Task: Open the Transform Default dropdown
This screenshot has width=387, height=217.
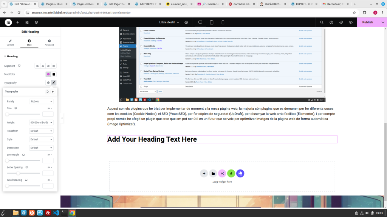Action: point(41,131)
